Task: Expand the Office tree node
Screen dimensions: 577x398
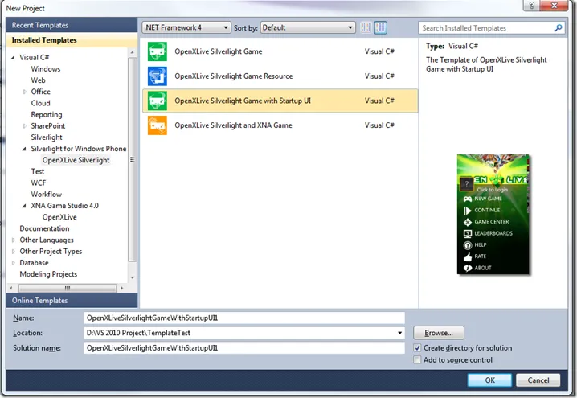Action: click(25, 92)
